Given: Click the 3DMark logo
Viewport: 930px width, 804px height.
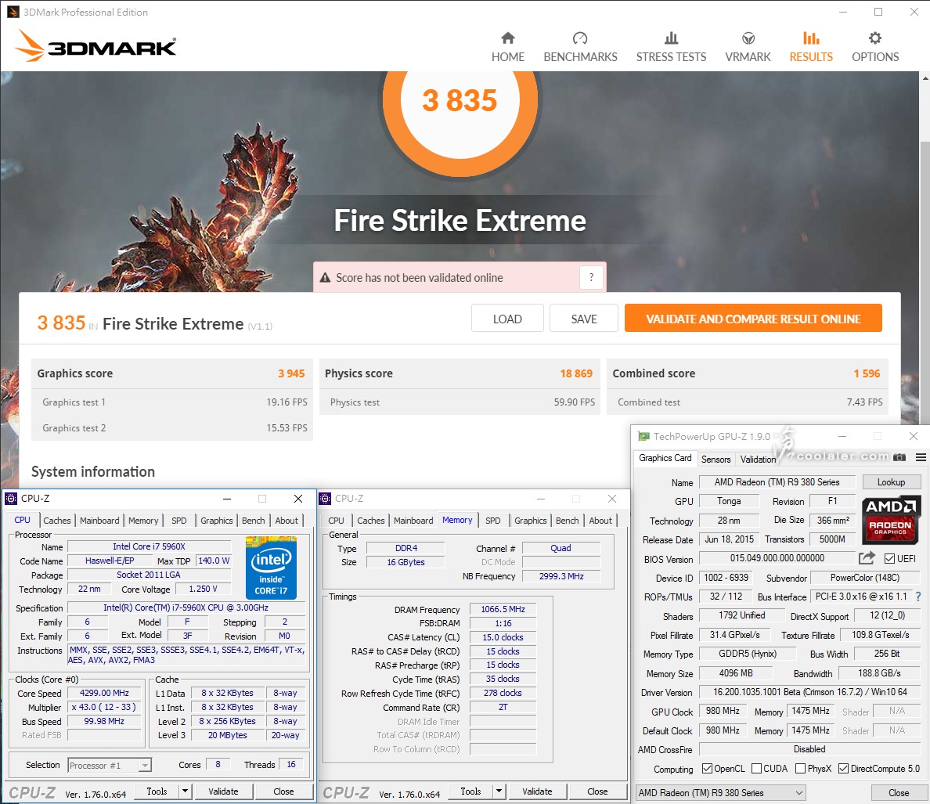Looking at the screenshot, I should point(96,45).
